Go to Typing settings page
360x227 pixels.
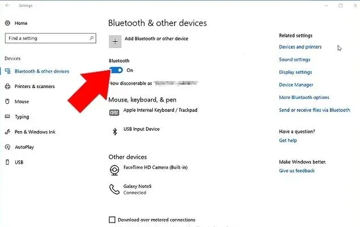[22, 117]
